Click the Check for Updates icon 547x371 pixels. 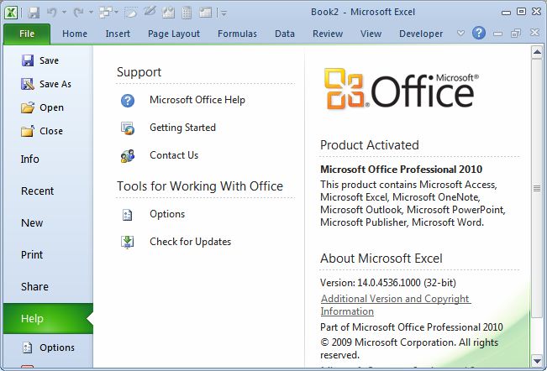[128, 242]
